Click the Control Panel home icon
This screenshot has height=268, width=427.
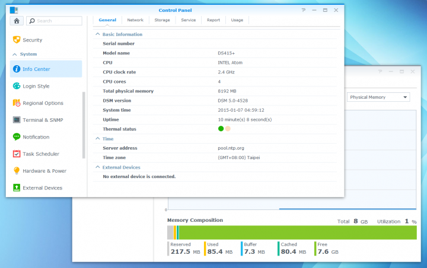pyautogui.click(x=17, y=21)
